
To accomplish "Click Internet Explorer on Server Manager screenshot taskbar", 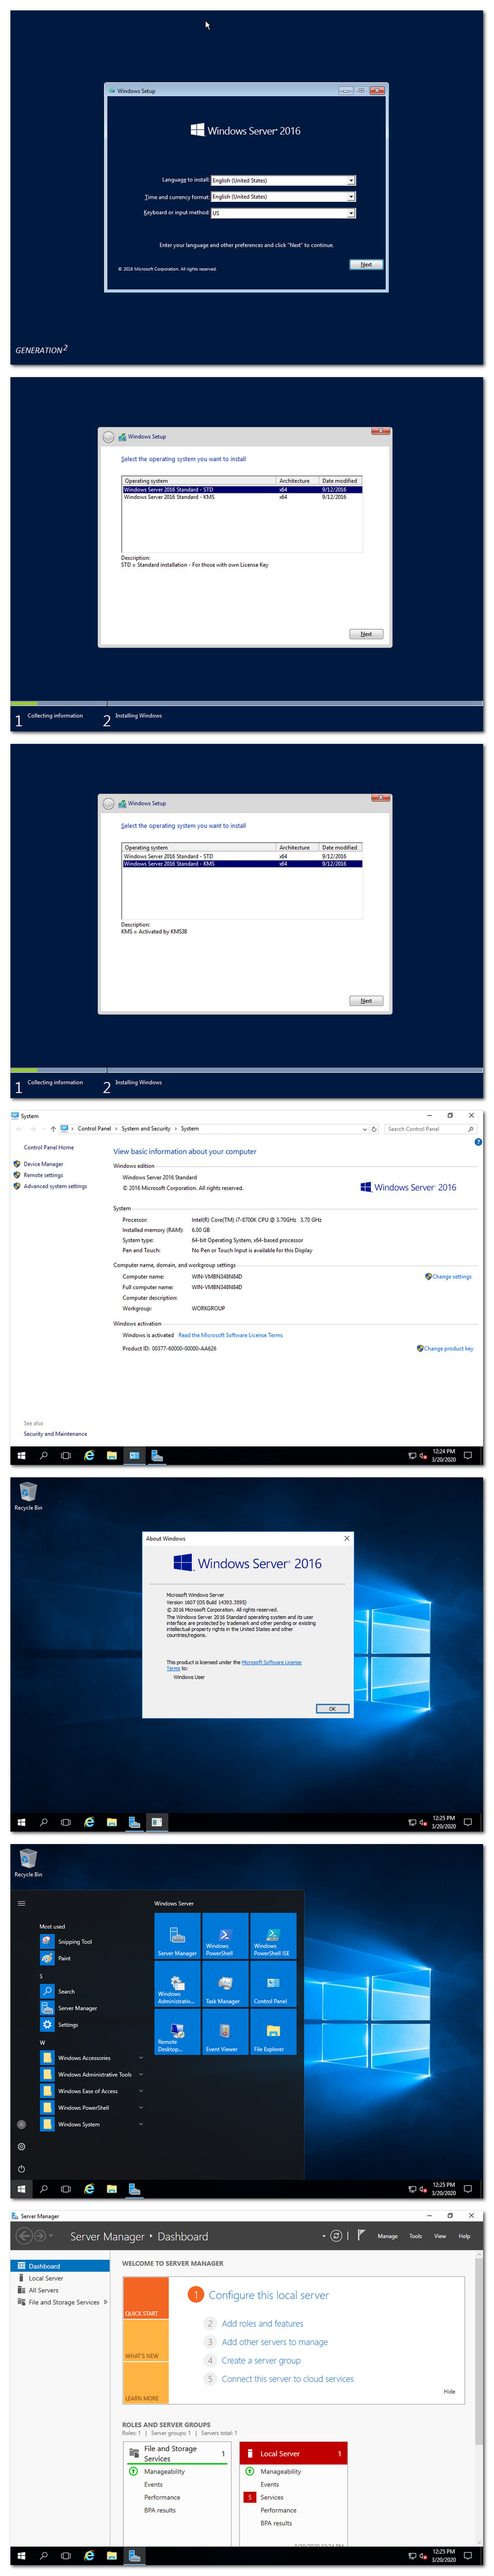I will [89, 2555].
